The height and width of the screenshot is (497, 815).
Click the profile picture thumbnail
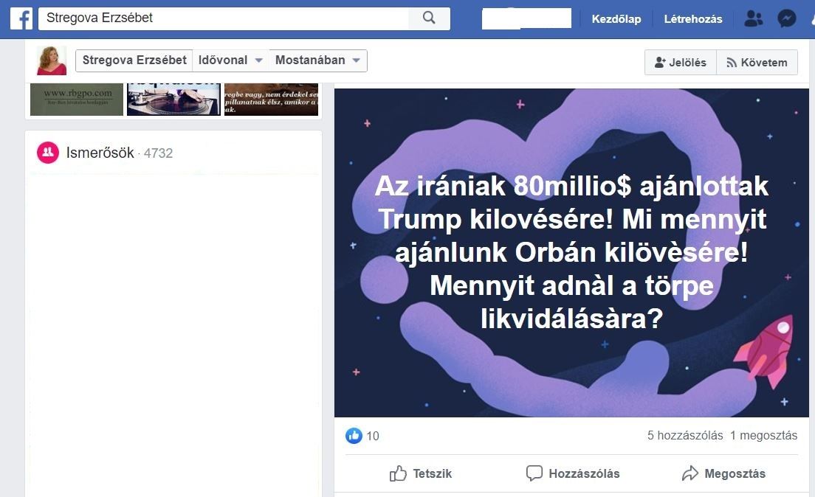[52, 60]
